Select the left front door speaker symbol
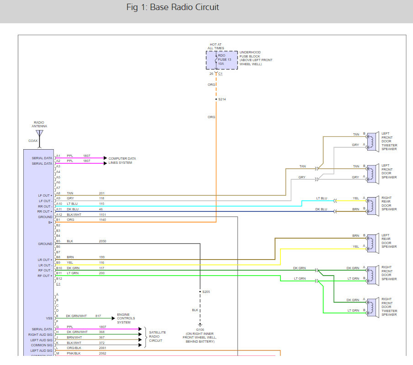The width and height of the screenshot is (413, 365). point(372,172)
